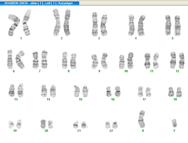Select the left chromosome 7 image

[x=35, y=60]
